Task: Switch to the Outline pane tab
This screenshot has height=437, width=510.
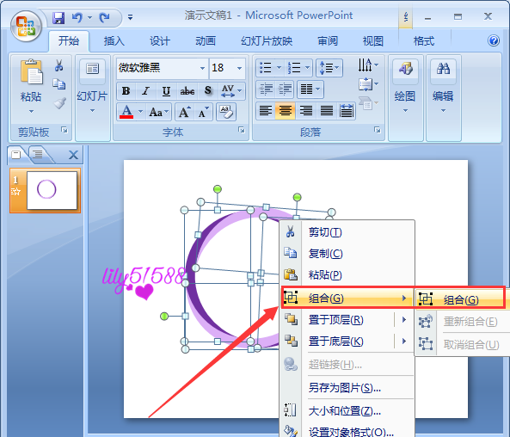Action: point(38,154)
